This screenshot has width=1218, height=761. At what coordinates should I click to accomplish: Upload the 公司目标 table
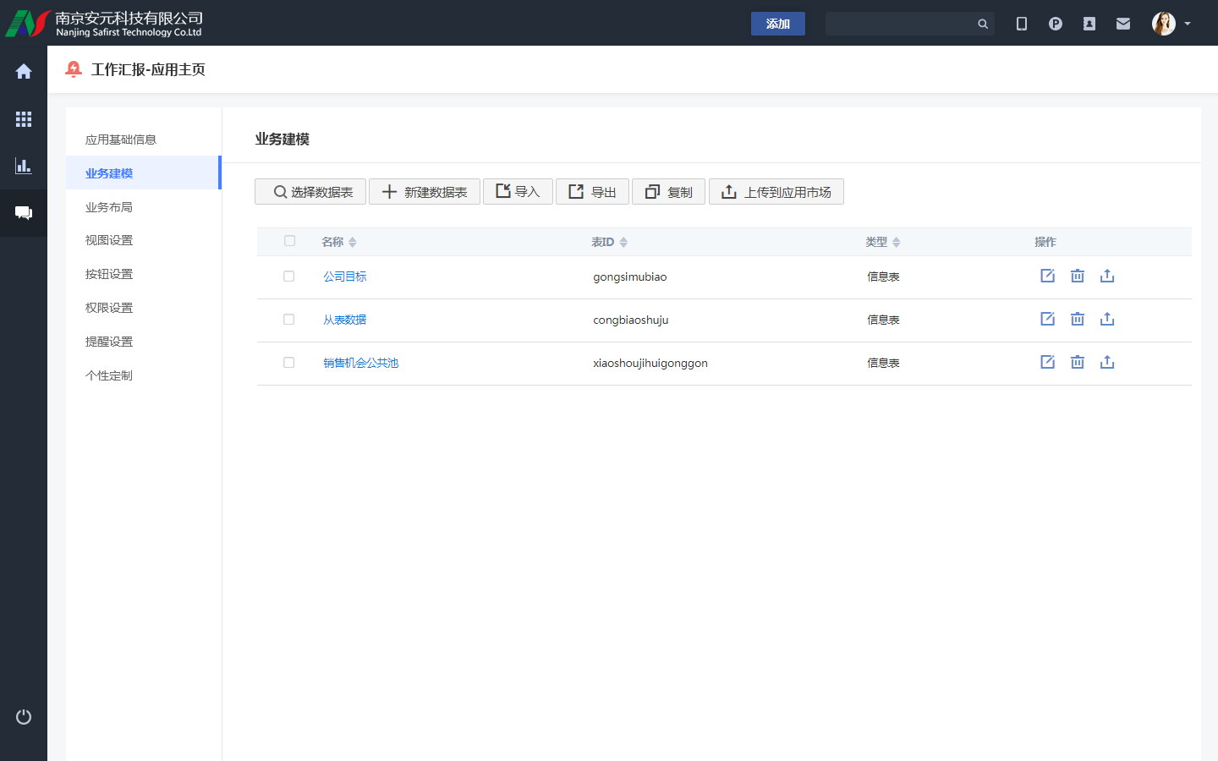tap(1107, 276)
